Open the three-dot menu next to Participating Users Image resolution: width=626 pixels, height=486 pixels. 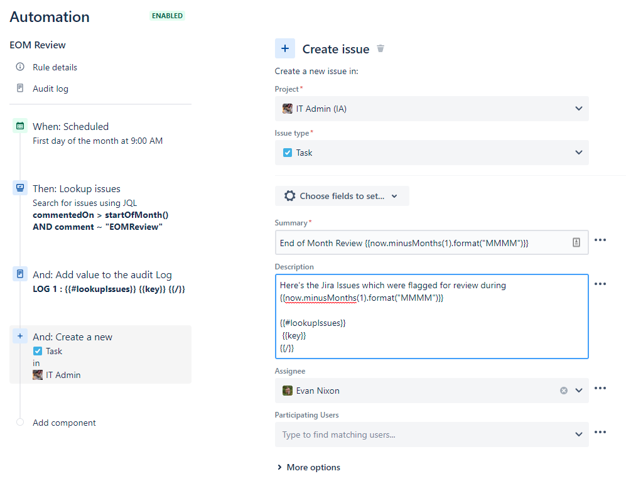click(600, 432)
